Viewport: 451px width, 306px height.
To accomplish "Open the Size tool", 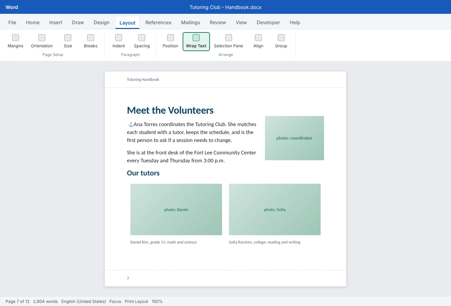I will (x=68, y=41).
